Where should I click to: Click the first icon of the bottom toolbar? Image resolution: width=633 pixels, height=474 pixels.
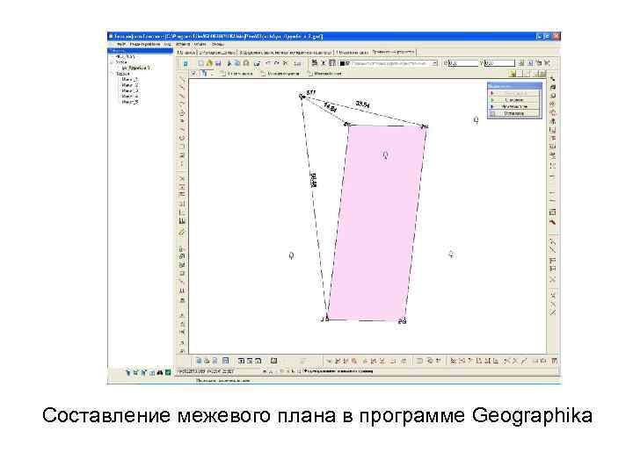tap(198, 361)
